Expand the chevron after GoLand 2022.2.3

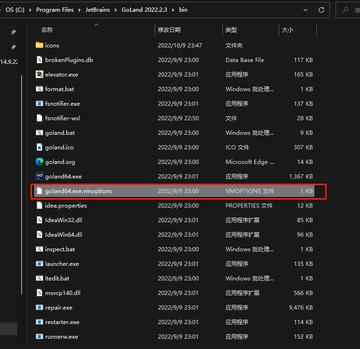173,10
